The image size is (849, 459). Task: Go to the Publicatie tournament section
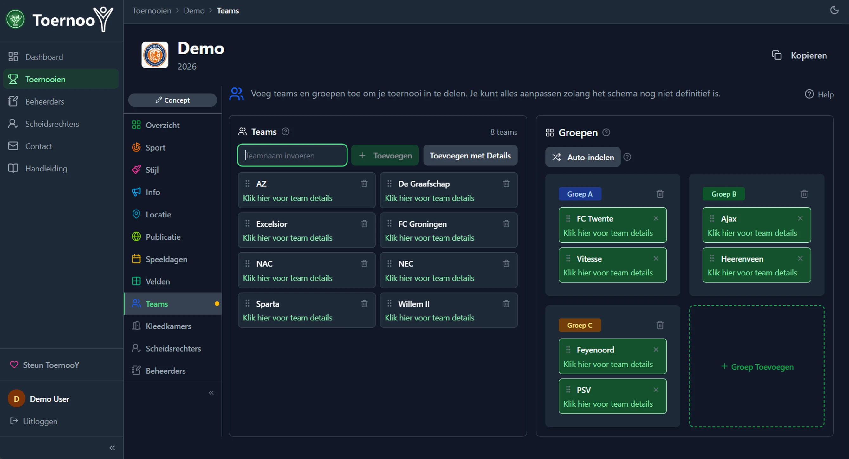[173, 237]
